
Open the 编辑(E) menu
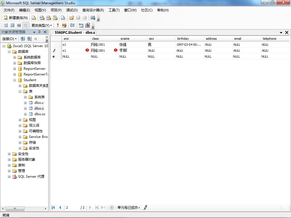coord(24,10)
